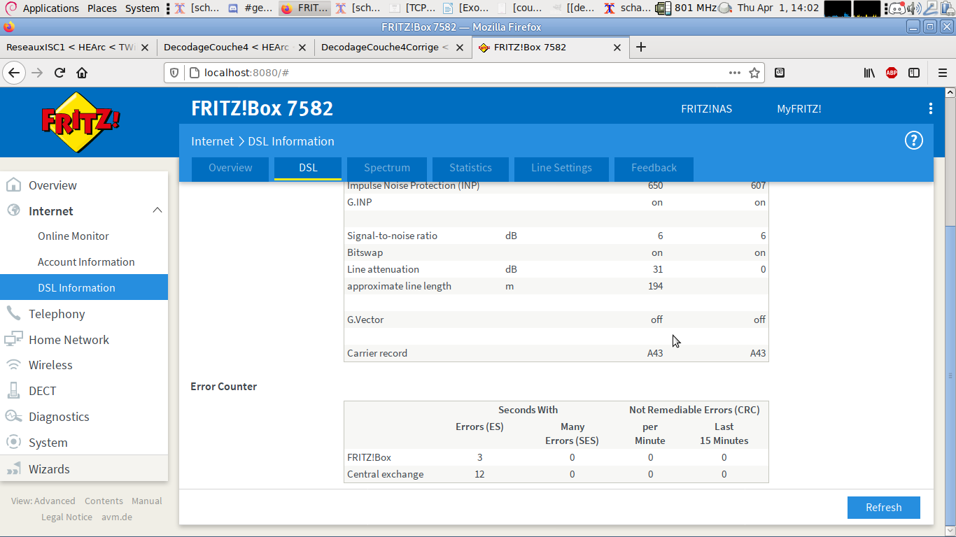Open Online Monitor in sidebar
Viewport: 956px width, 537px height.
73,236
